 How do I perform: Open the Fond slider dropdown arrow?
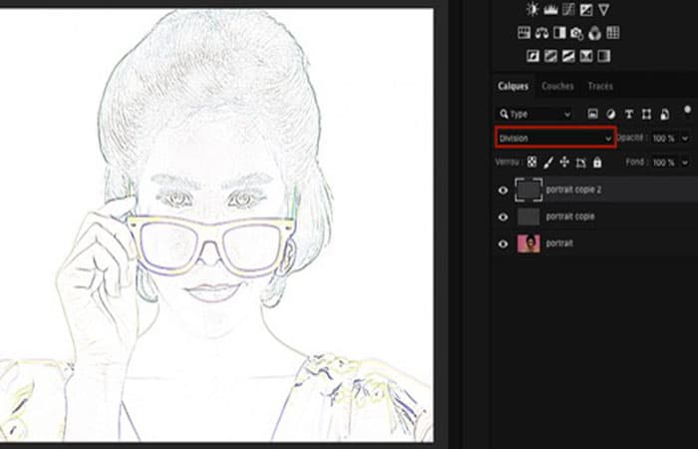685,163
